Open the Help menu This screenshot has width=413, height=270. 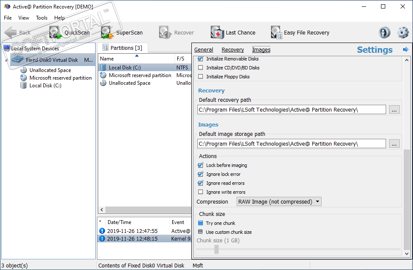59,17
